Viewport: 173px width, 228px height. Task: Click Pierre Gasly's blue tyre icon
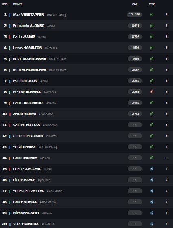(x=152, y=180)
